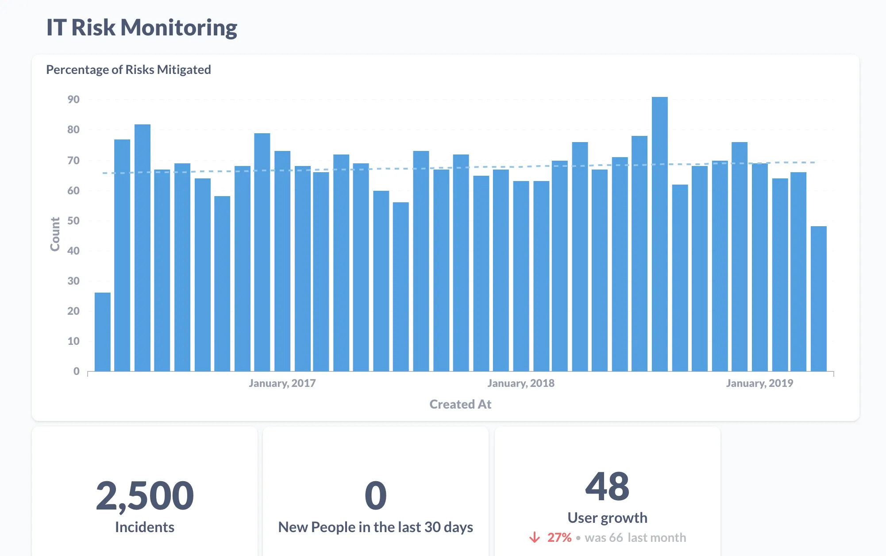The height and width of the screenshot is (556, 886).
Task: Click the 50 y-axis tick label
Action: pos(73,220)
